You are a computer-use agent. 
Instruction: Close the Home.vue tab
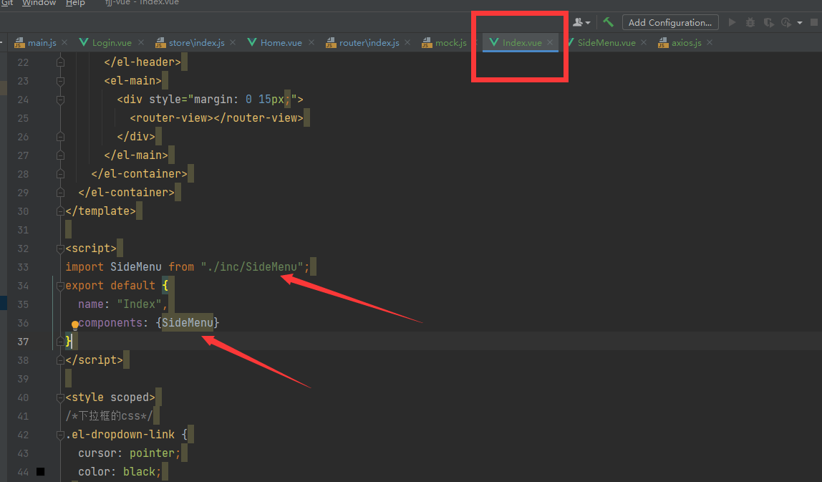[x=311, y=42]
